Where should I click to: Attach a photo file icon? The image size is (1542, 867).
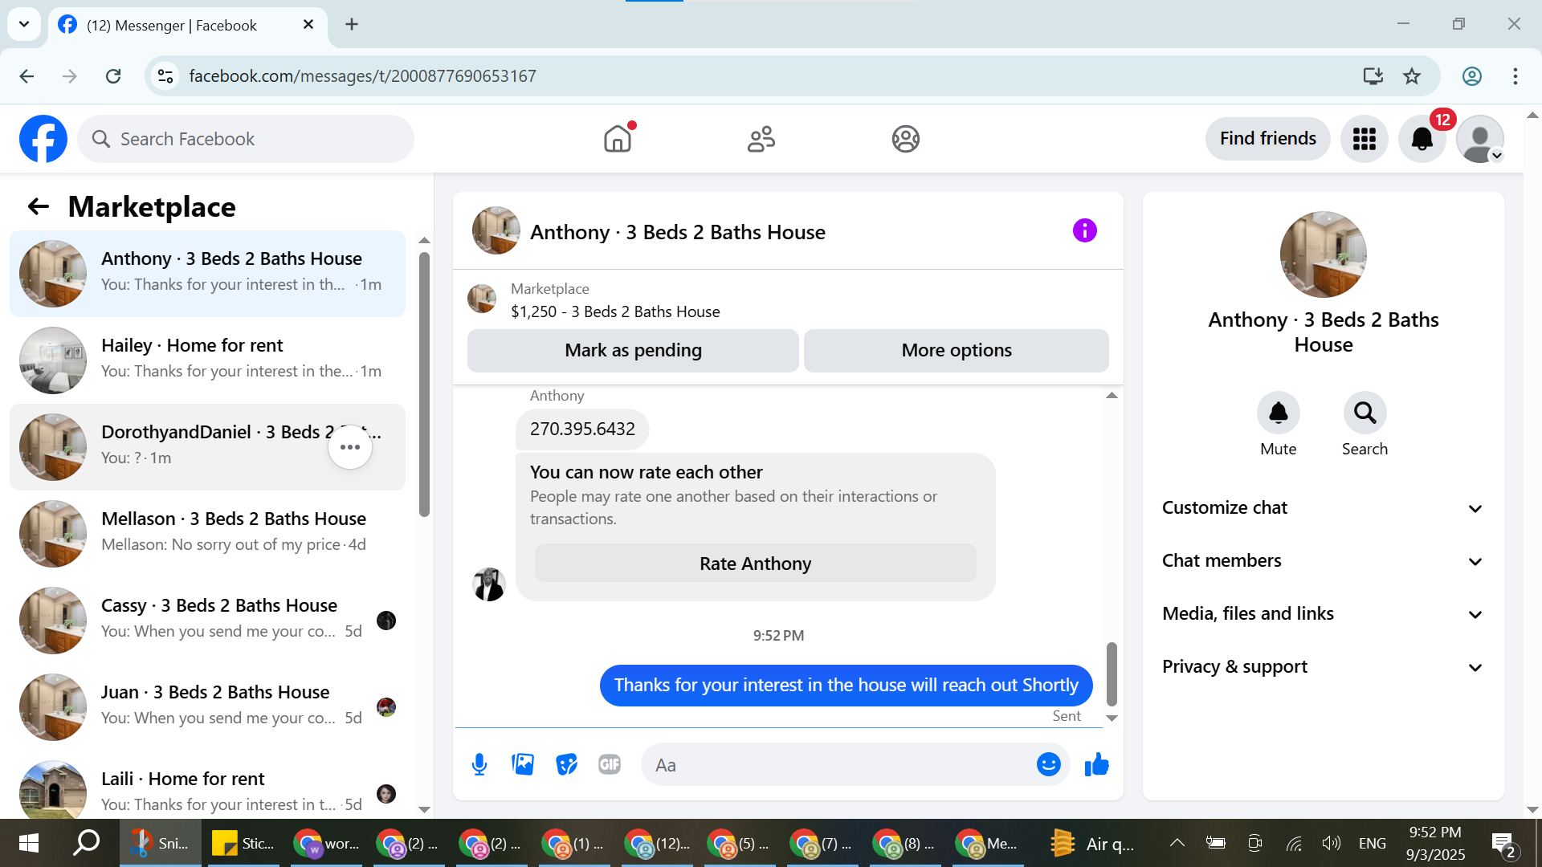point(523,765)
